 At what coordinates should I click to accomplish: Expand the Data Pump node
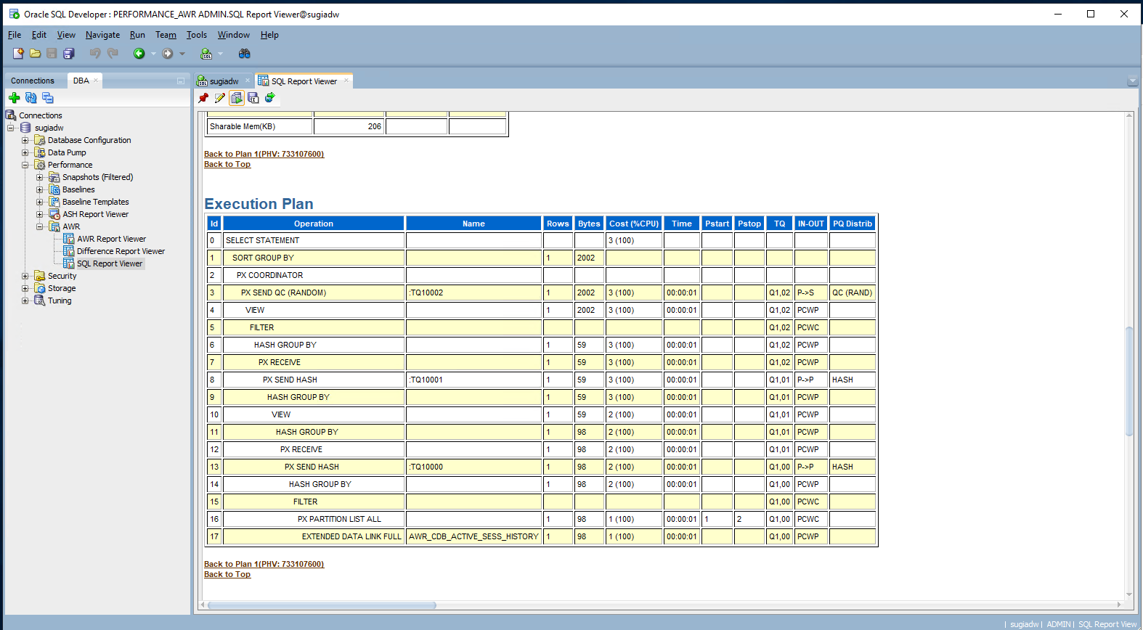point(25,152)
